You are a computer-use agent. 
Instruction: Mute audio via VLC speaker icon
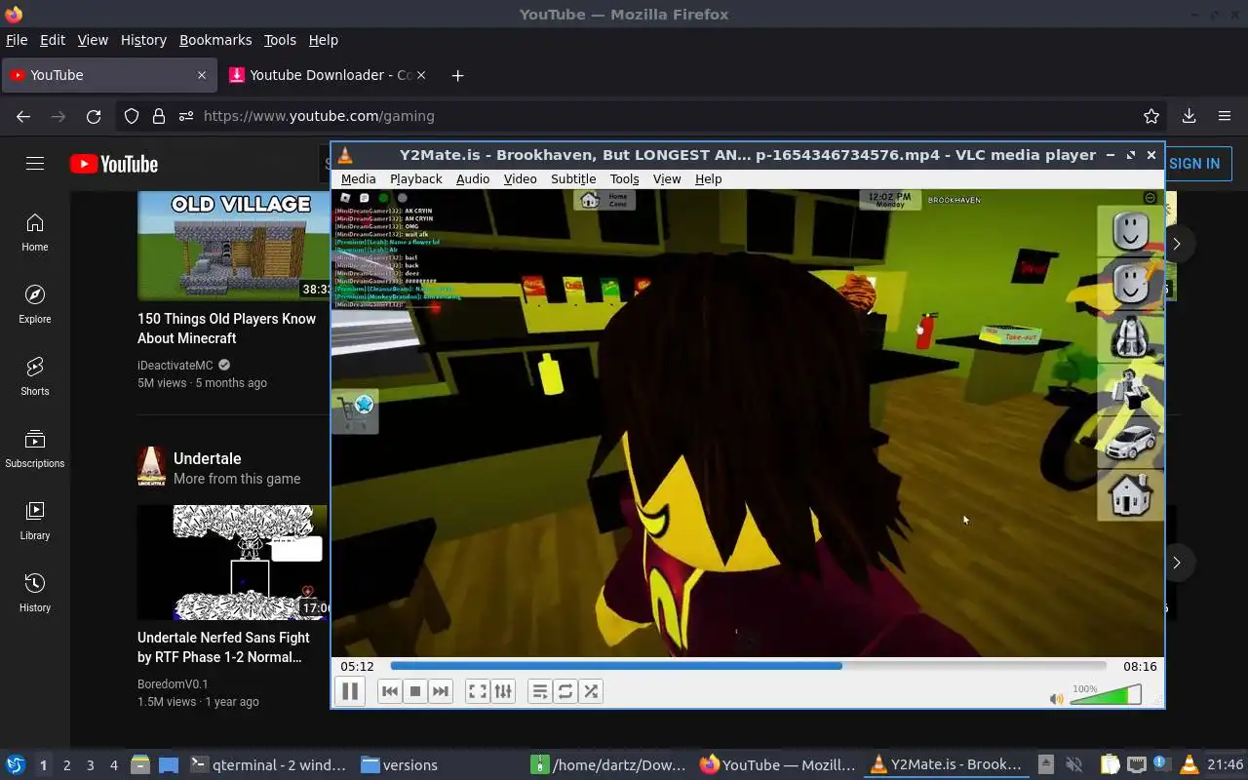coord(1056,699)
